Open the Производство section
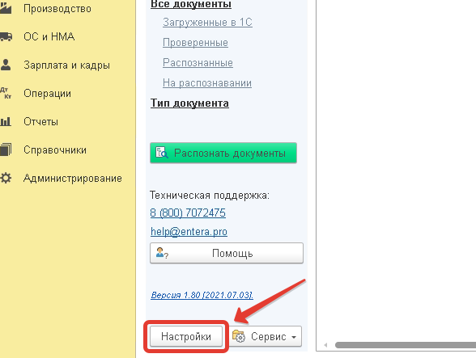Screen dimensions: 476x358 pyautogui.click(x=57, y=9)
